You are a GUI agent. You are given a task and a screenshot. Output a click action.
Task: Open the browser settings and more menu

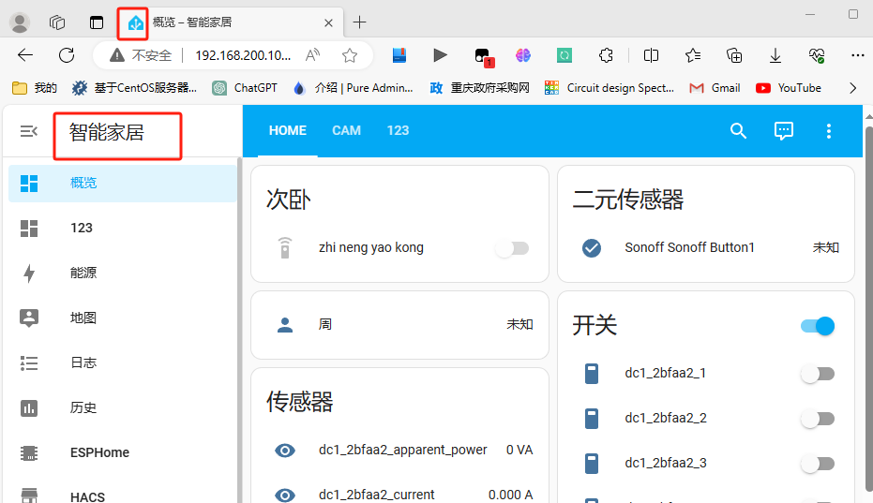(857, 55)
